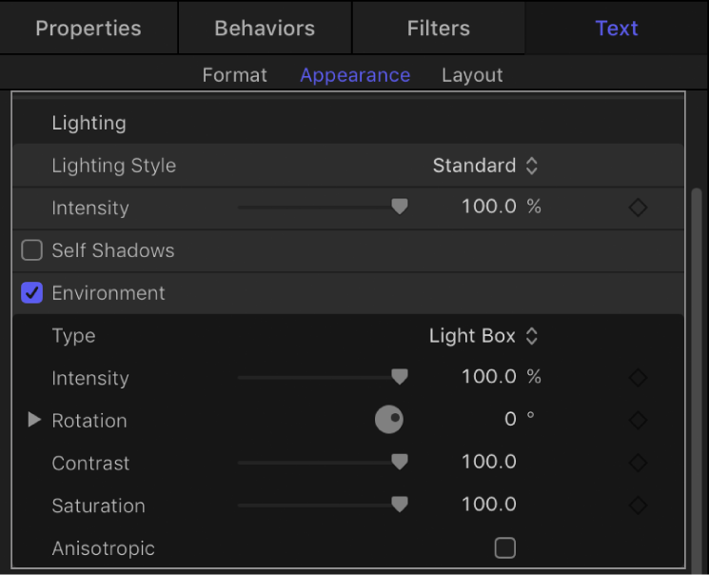The width and height of the screenshot is (709, 575).
Task: Click the Saturation keyframe diamond icon
Action: (x=639, y=506)
